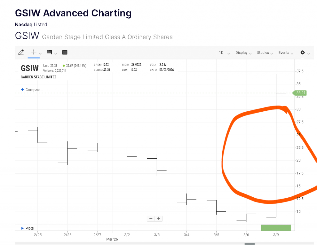Toggle the side panel icon in toolbar
The image size is (317, 245).
tap(65, 52)
